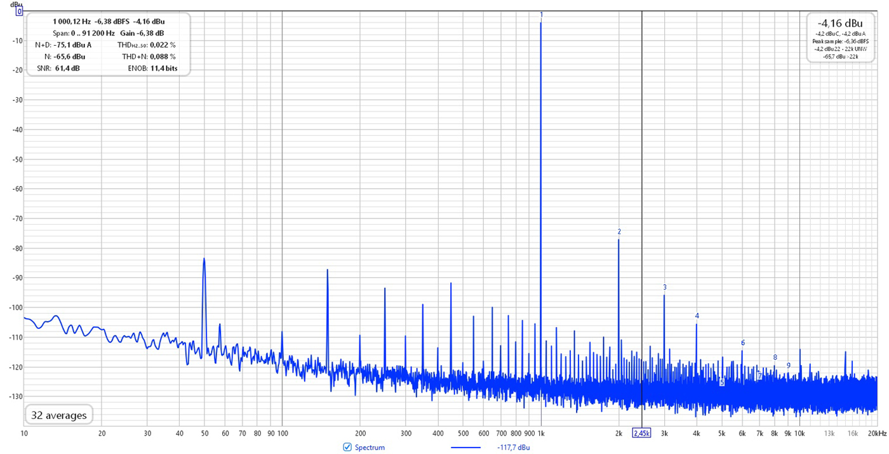
Task: Select harmonic marker 3 above 3k peak
Action: [665, 287]
